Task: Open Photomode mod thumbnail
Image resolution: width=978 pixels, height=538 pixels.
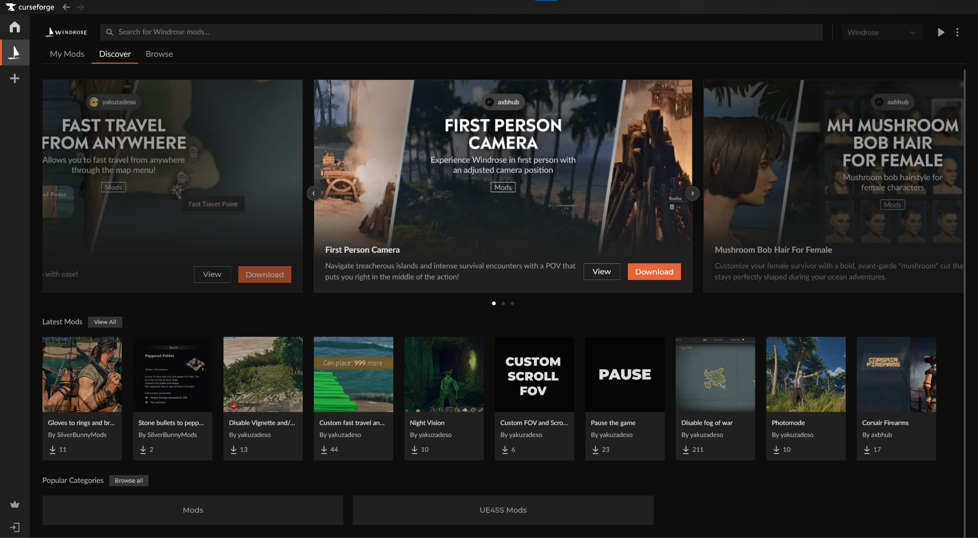Action: pos(806,374)
